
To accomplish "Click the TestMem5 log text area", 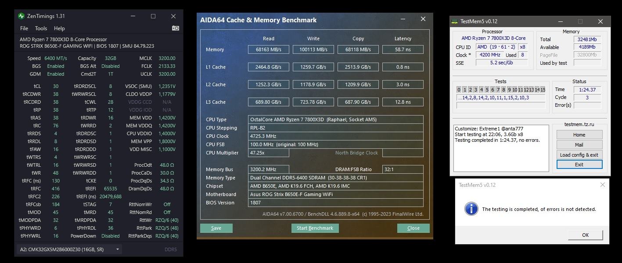I will [x=501, y=148].
